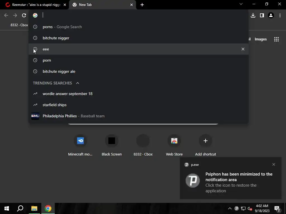The image size is (286, 214).
Task: Click the MLB thumbnail beside Philadelphia Phillies
Action: (35, 116)
